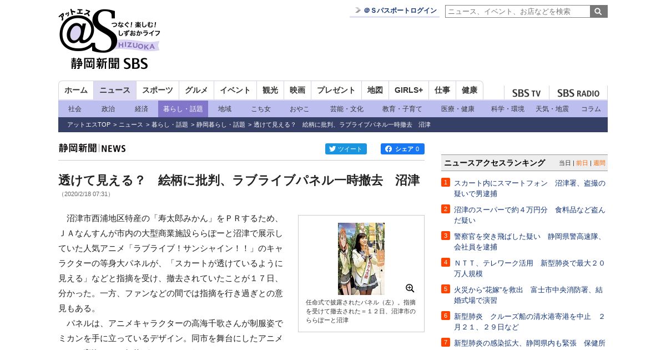Show the 当日 access ranking
Screen dimensions: 666x350
click(x=565, y=163)
